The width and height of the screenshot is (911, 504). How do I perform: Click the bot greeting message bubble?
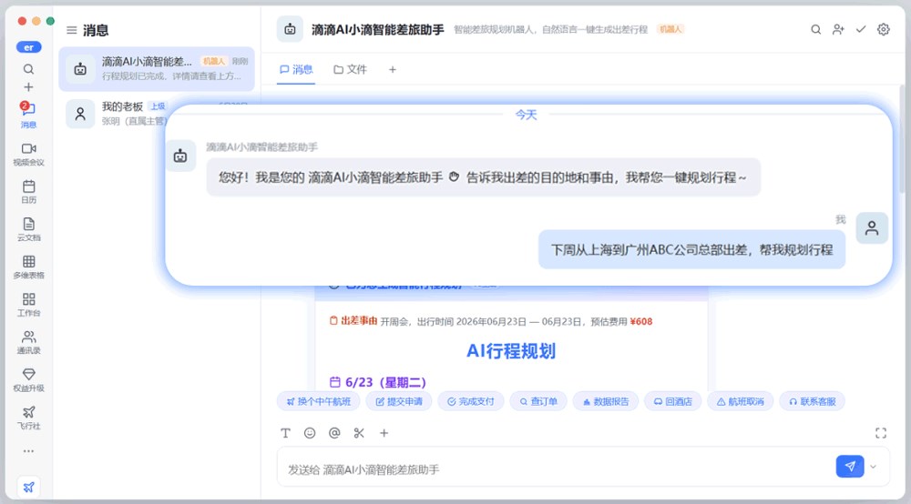(x=484, y=177)
